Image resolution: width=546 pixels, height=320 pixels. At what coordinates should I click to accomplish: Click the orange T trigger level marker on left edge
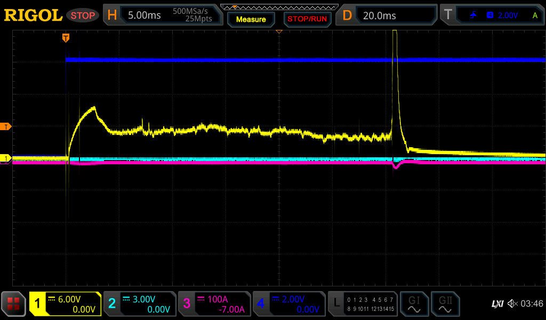[x=6, y=126]
